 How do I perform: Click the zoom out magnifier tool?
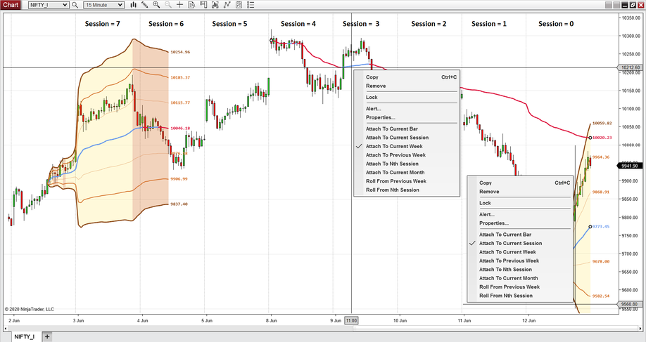point(168,5)
